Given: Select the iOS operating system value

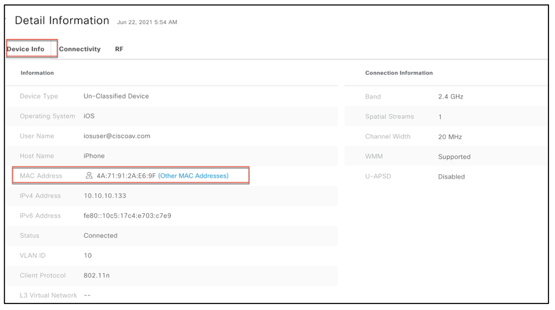Looking at the screenshot, I should [x=89, y=116].
